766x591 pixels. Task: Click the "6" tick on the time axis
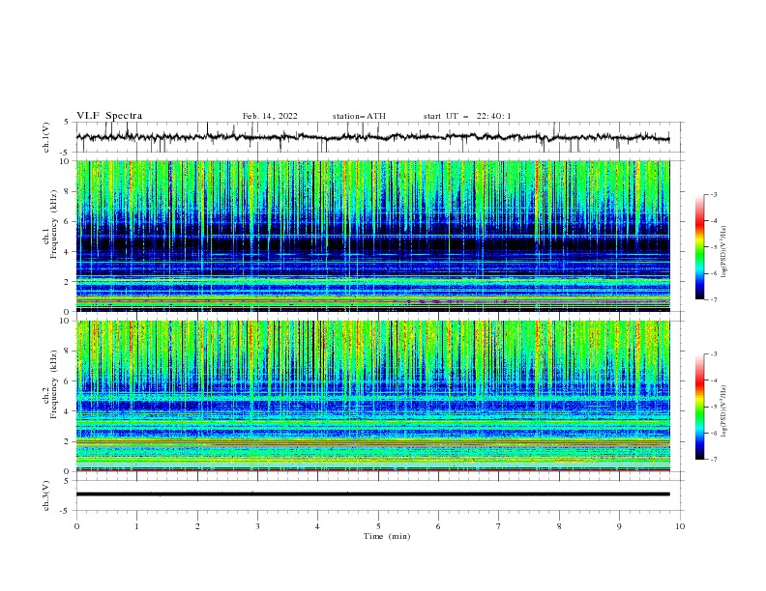click(x=438, y=526)
